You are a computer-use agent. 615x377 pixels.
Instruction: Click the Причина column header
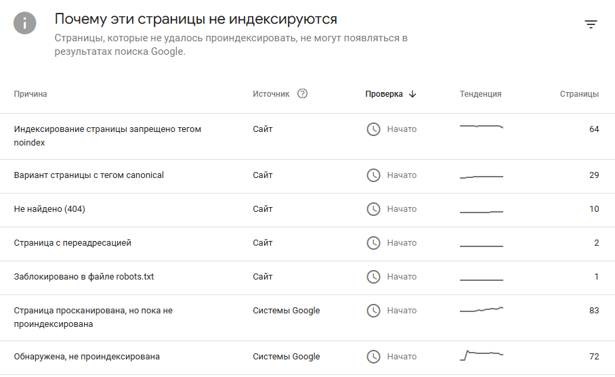(30, 94)
